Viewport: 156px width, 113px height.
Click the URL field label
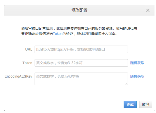tap(29, 49)
